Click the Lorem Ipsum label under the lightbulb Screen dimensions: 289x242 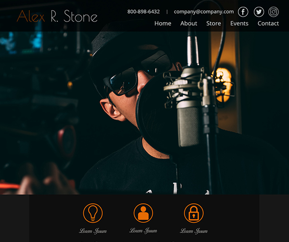[93, 231]
